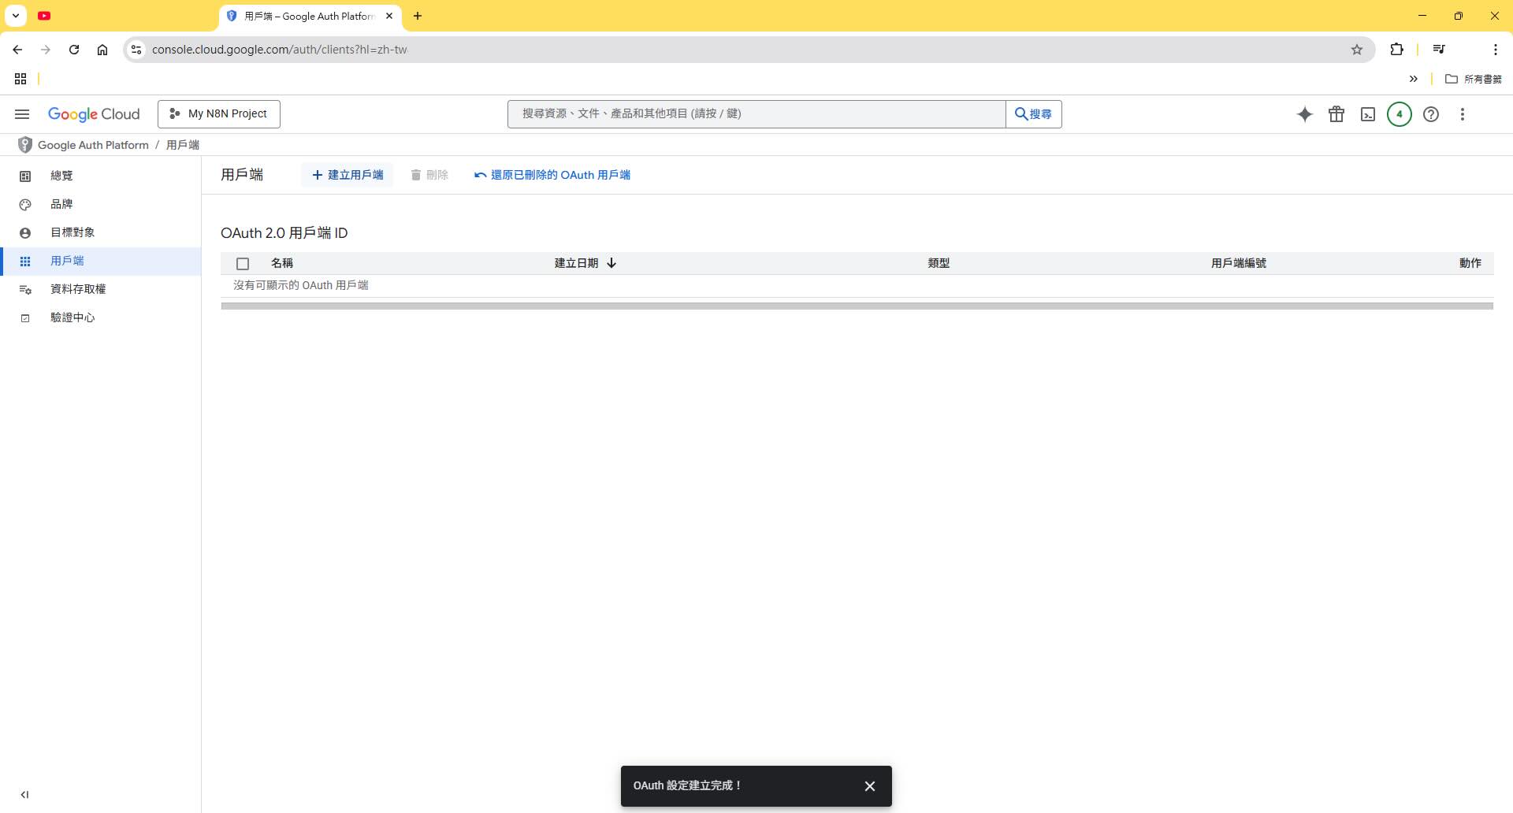Image resolution: width=1513 pixels, height=813 pixels.
Task: Select the 用戶端 sidebar section
Action: [x=68, y=261]
